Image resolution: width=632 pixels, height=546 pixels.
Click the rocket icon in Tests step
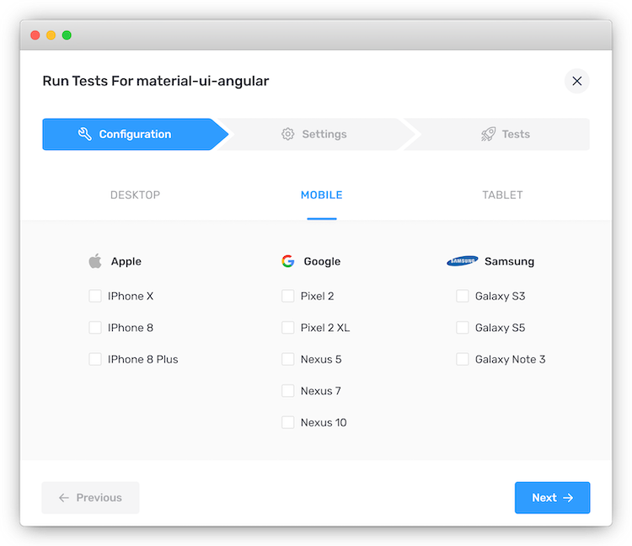488,134
